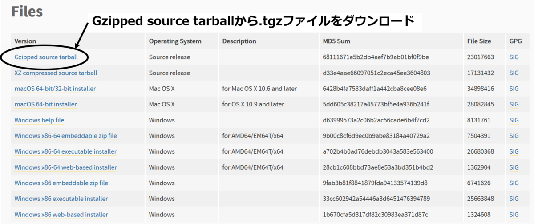The image size is (534, 224).
Task: Click the Gzipped source tarball link
Action: click(x=46, y=57)
